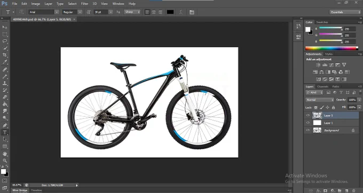Switch to the Channels tab
363x193 pixels.
point(323,87)
